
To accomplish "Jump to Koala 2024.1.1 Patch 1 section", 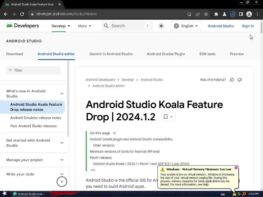I will [141, 164].
